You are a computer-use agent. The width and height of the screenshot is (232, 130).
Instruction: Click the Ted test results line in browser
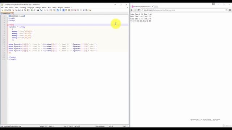141,21
